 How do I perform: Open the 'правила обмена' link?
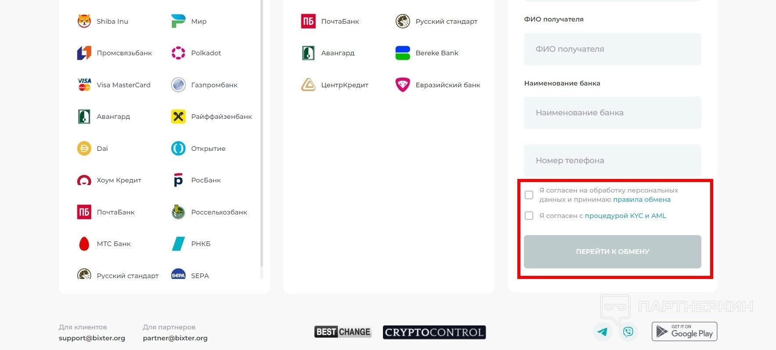point(642,200)
